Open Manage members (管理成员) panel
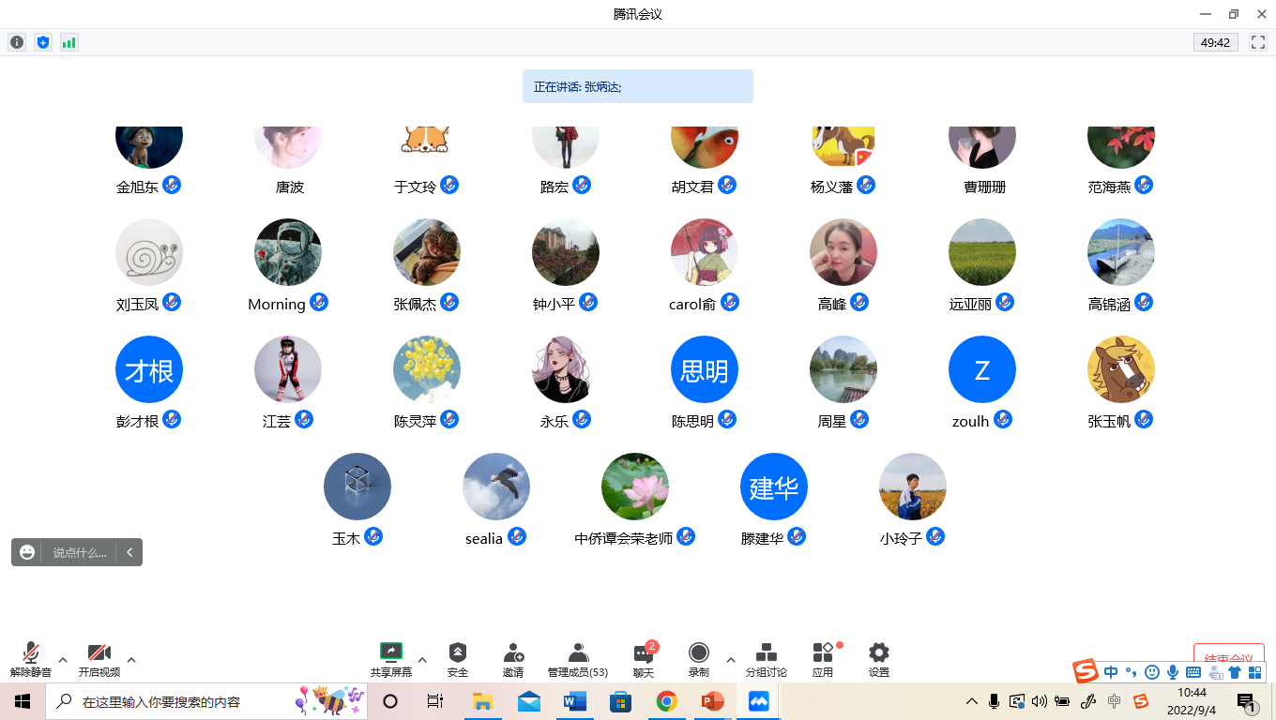The image size is (1276, 720). (x=578, y=659)
